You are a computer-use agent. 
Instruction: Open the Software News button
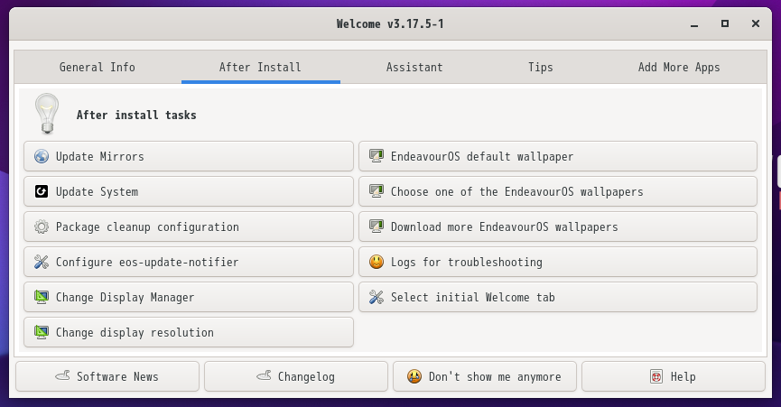tap(107, 376)
